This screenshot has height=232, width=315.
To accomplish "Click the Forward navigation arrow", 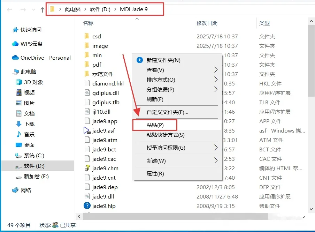I will click(x=23, y=10).
